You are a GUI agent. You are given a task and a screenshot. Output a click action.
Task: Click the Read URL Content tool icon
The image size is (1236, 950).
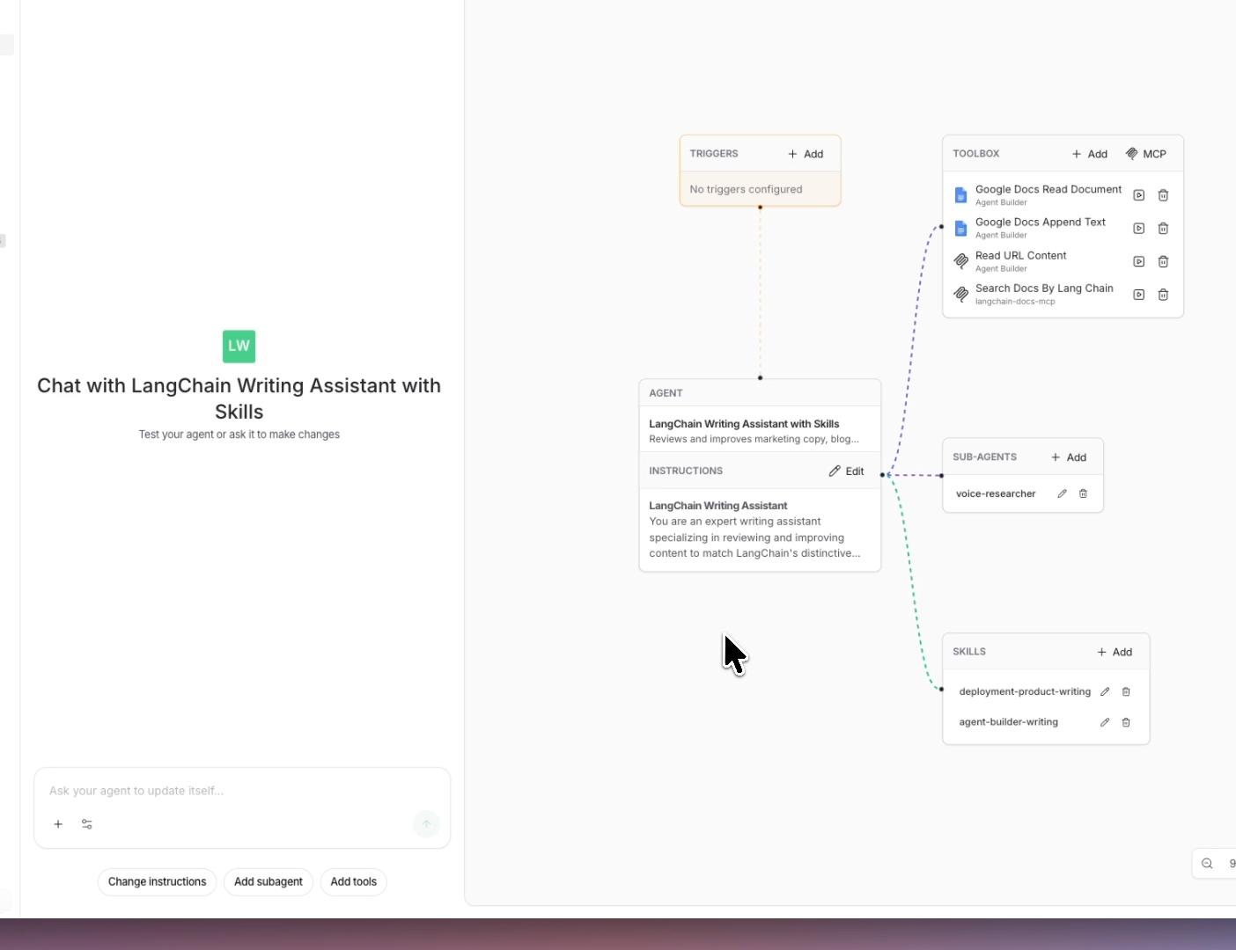coord(961,261)
